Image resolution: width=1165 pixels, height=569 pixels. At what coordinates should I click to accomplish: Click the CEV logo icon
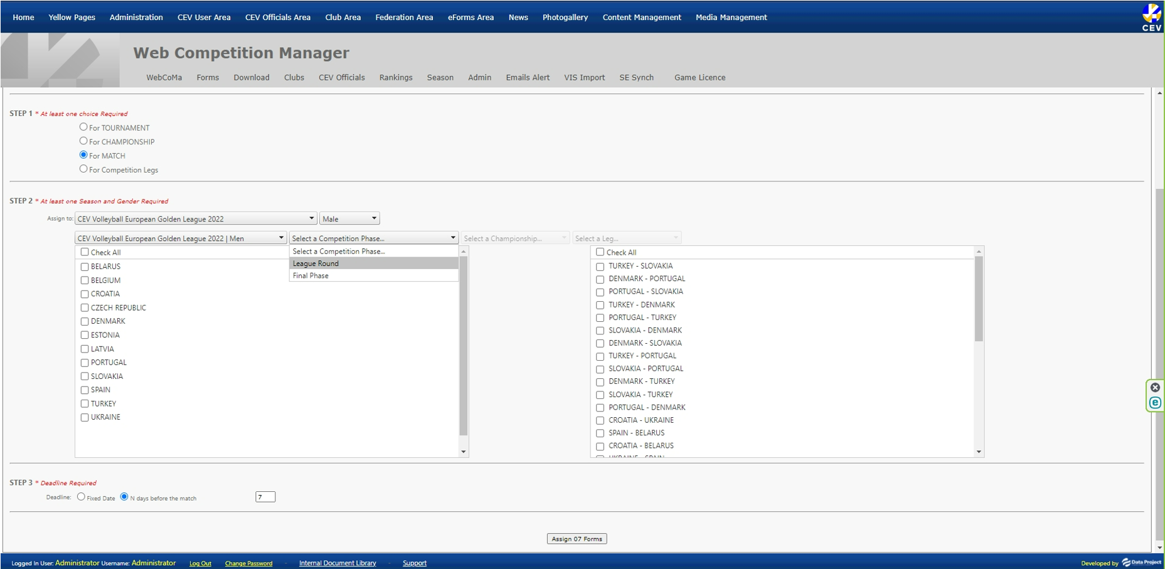[x=1151, y=17]
